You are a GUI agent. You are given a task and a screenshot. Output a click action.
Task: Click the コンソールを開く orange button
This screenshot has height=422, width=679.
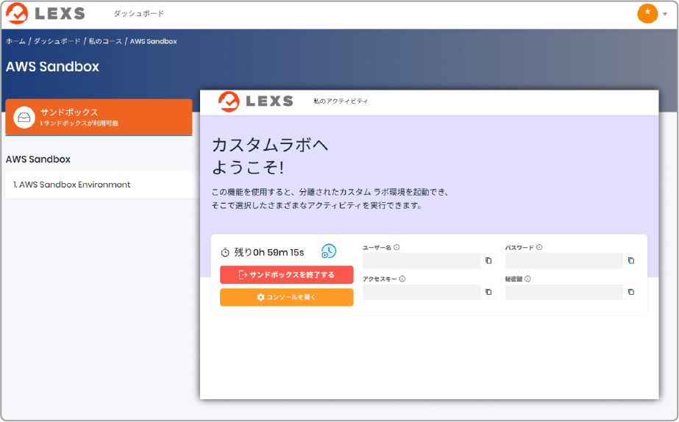coord(287,297)
